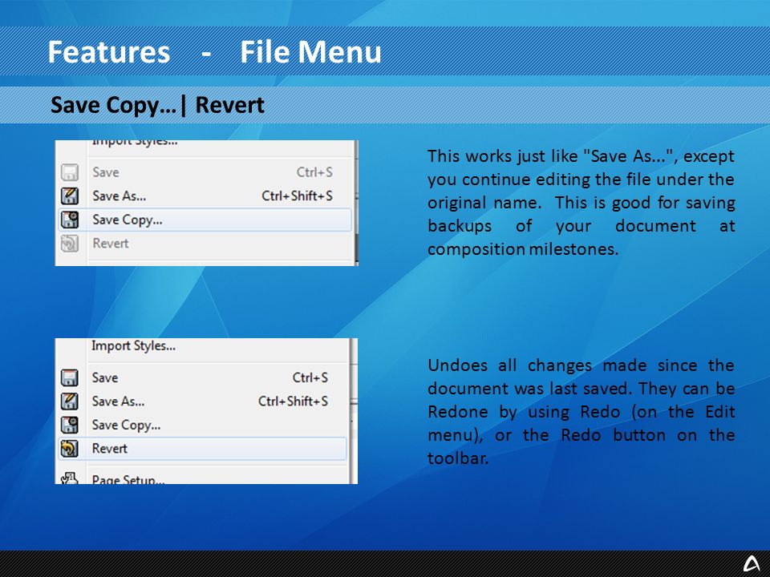
Task: Click the Ctrl+Shift+S shortcut text in the lower menu
Action: click(294, 401)
